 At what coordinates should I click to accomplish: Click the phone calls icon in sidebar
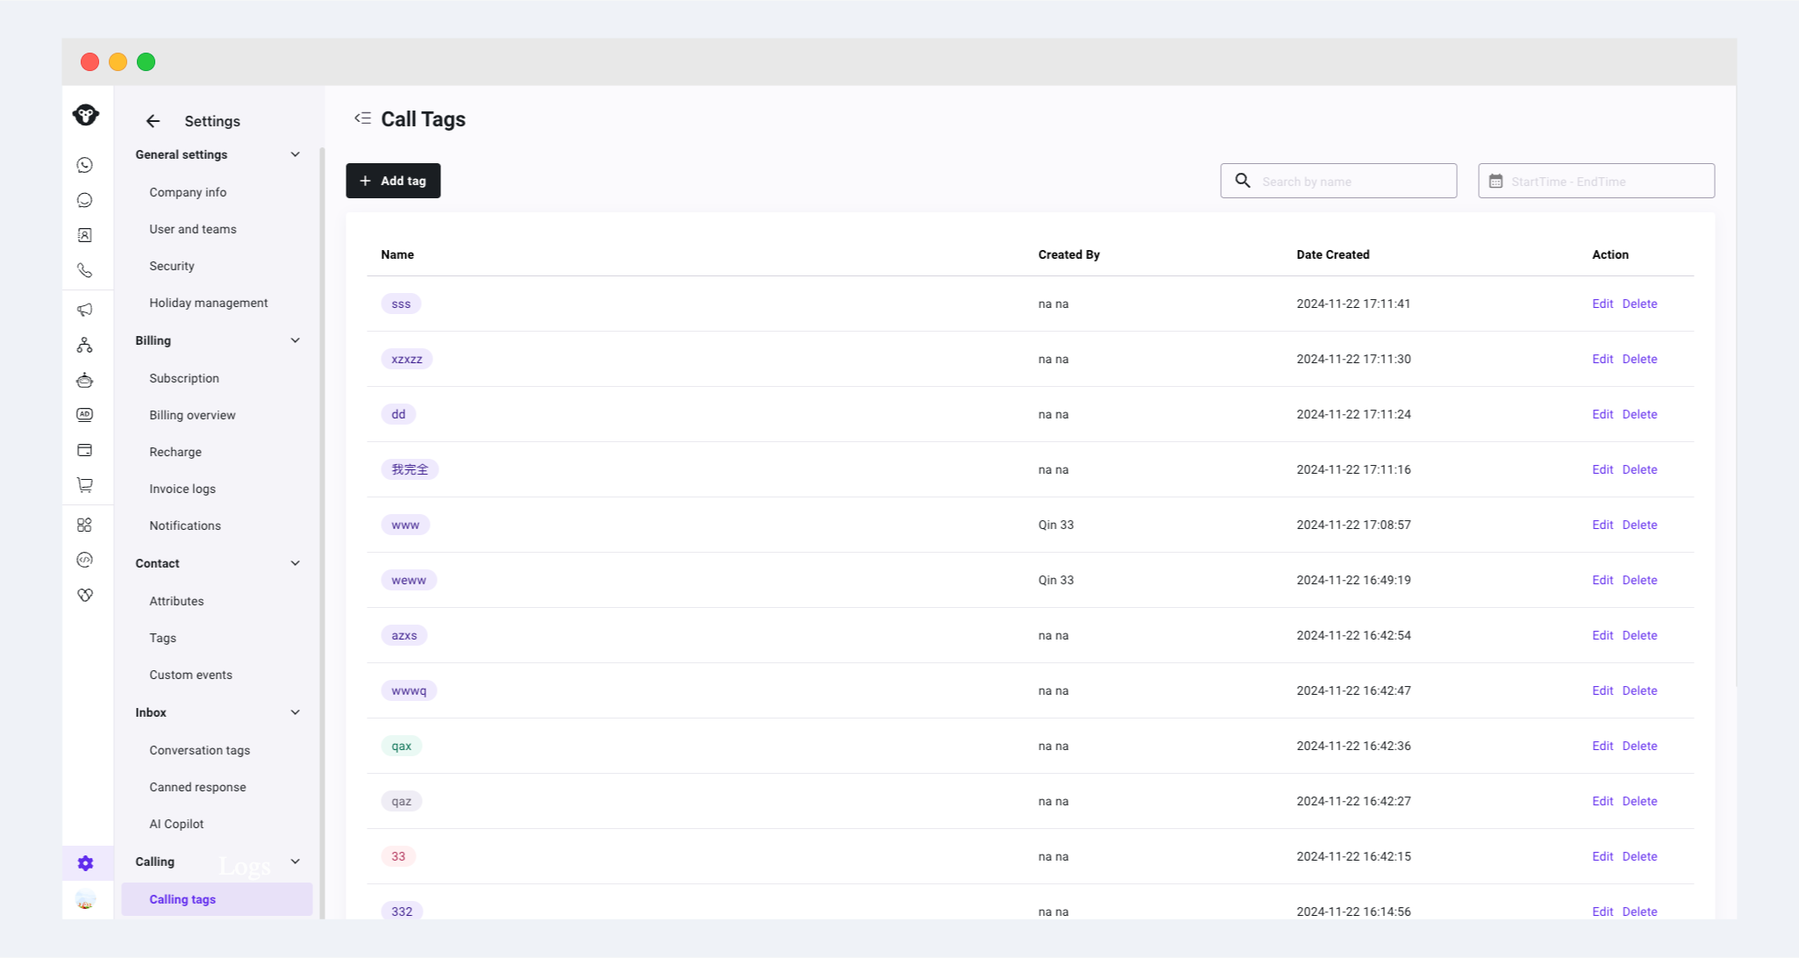click(85, 270)
